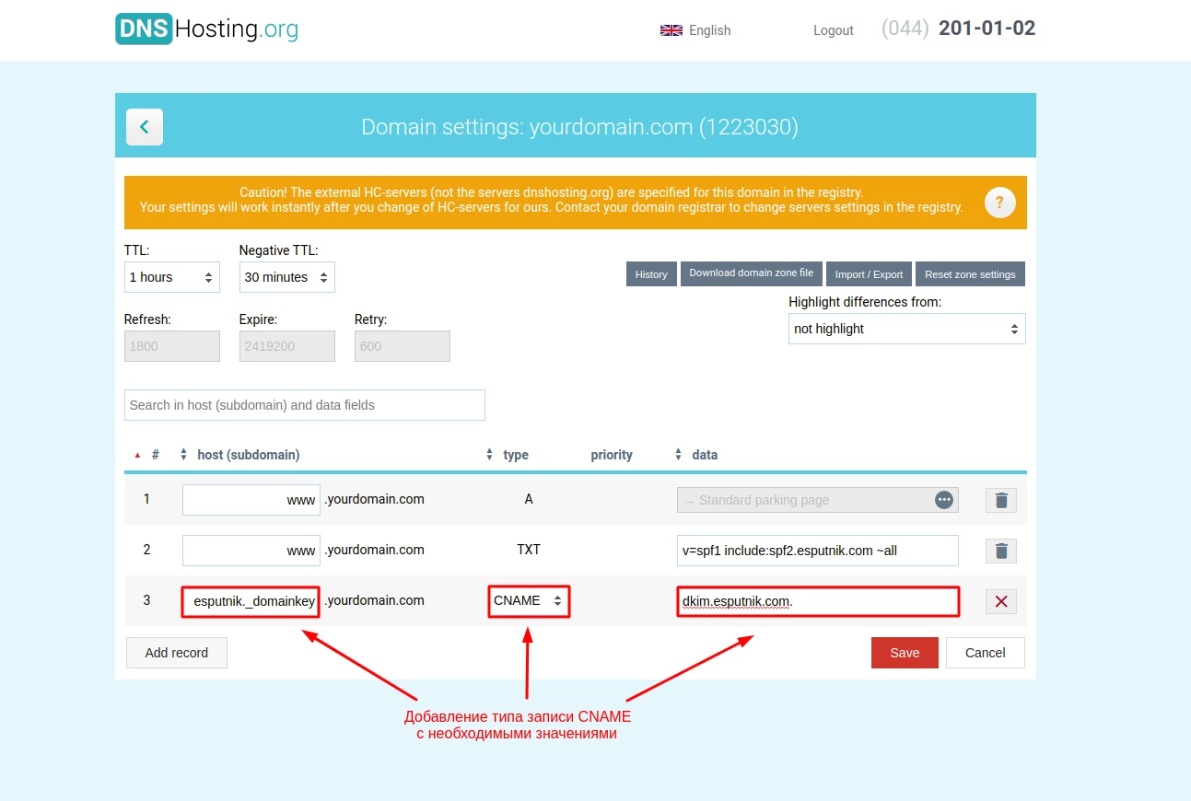Screen dimensions: 1191x801
Task: Click ellipsis icon in Standard parking page field
Action: coord(943,500)
